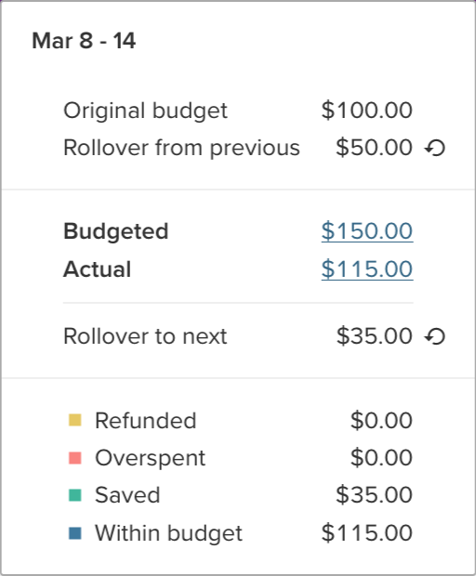Click the Saved $35.00 amount

point(374,494)
